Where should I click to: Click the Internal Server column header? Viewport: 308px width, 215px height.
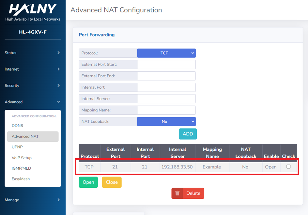click(x=177, y=153)
